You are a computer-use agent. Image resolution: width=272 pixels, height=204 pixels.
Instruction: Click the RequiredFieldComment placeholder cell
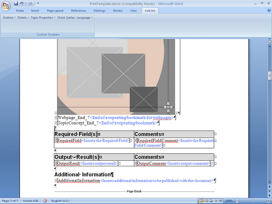tap(174, 143)
